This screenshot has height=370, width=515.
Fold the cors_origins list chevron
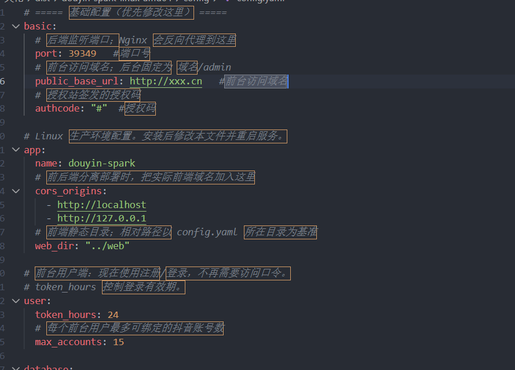pyautogui.click(x=16, y=191)
